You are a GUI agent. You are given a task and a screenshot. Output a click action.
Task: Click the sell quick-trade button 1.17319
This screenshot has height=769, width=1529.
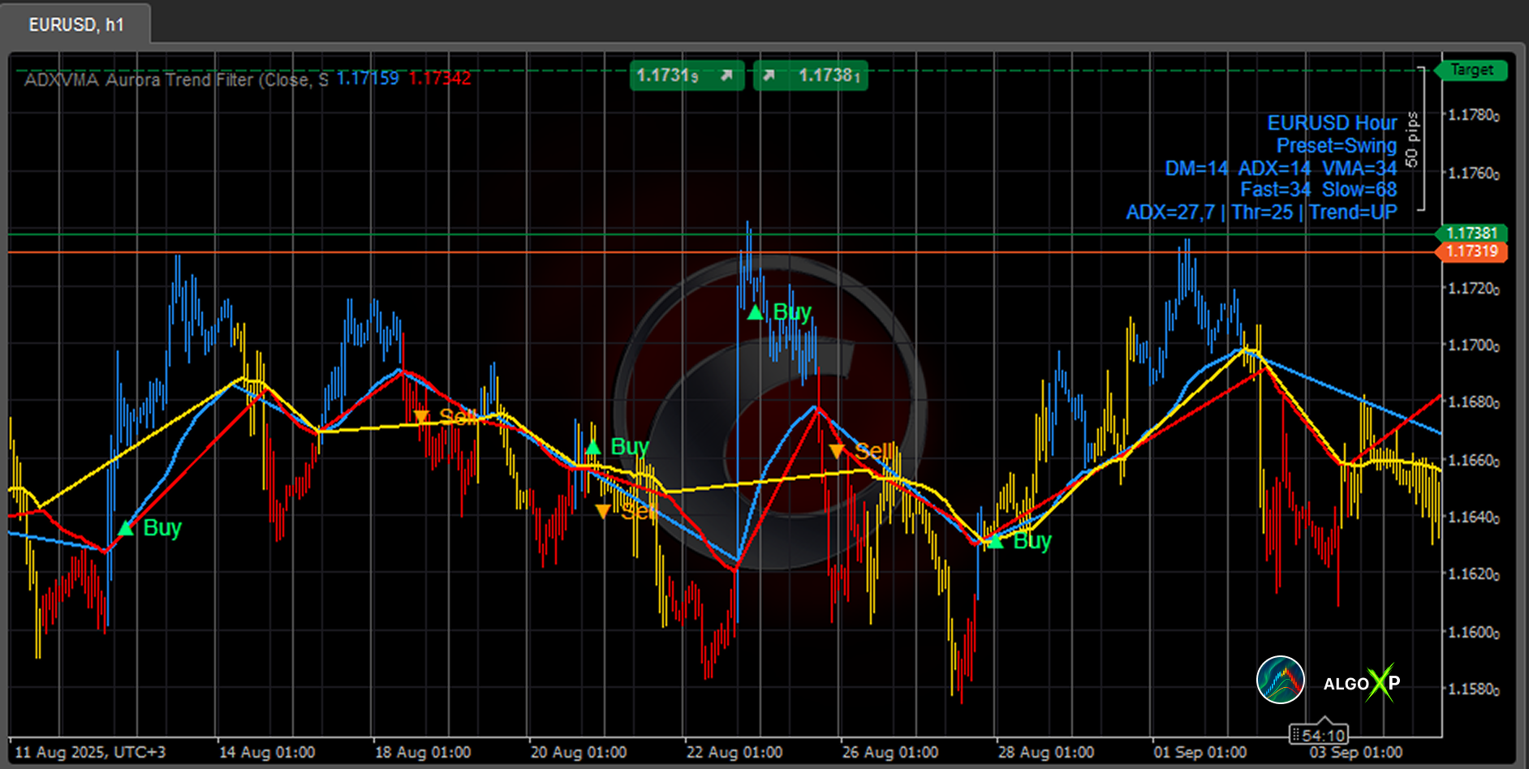click(687, 75)
